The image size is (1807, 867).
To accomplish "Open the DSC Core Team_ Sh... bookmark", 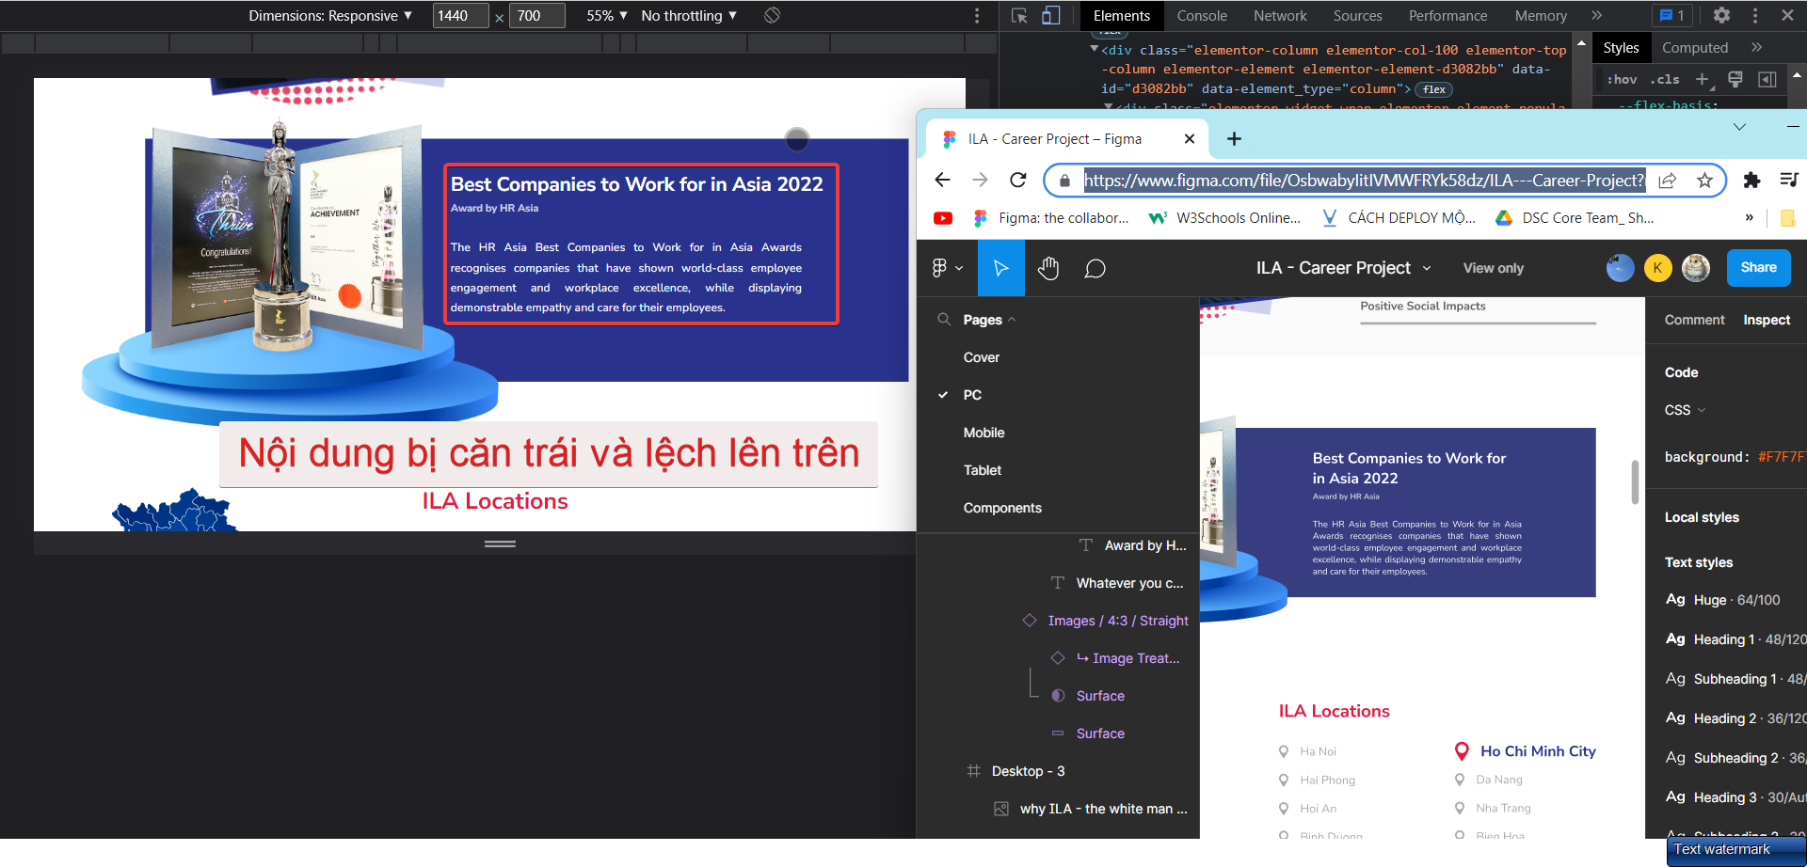I will pyautogui.click(x=1575, y=218).
